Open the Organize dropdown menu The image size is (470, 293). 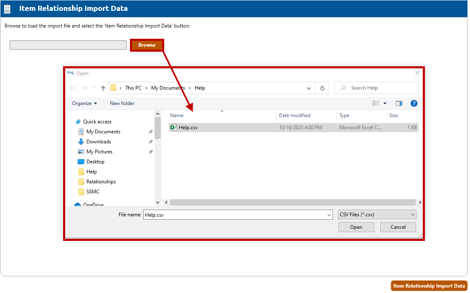tap(84, 103)
